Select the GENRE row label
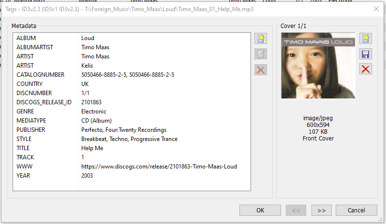This screenshot has height=224, width=386. pos(25,111)
